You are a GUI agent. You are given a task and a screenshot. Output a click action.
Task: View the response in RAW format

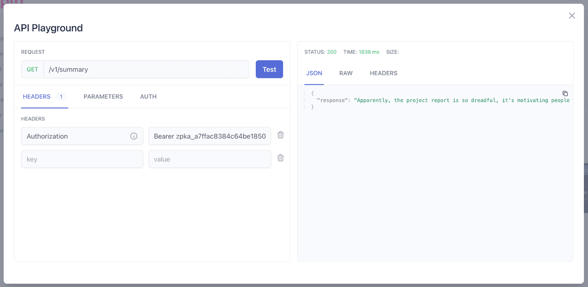click(346, 73)
